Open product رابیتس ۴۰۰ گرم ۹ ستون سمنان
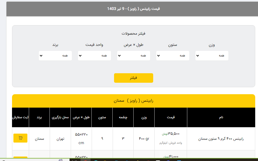258x161 pixels. (221, 139)
